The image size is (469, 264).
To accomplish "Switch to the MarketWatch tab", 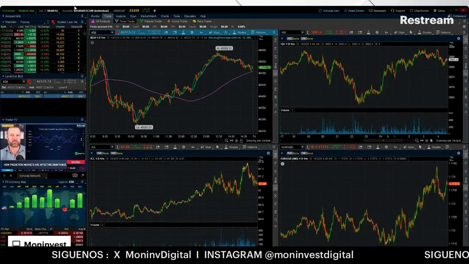I will tap(148, 16).
